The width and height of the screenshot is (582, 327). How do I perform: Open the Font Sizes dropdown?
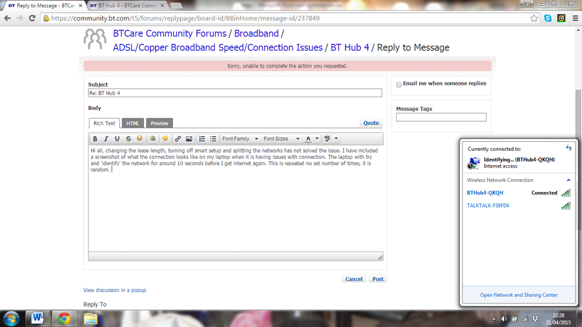pos(281,138)
